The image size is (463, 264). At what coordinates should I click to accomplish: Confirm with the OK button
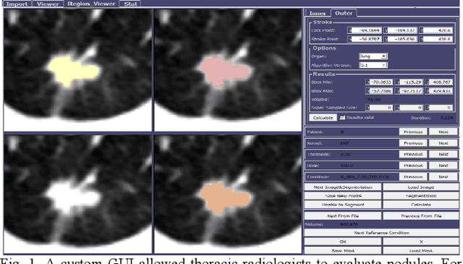pos(343,242)
